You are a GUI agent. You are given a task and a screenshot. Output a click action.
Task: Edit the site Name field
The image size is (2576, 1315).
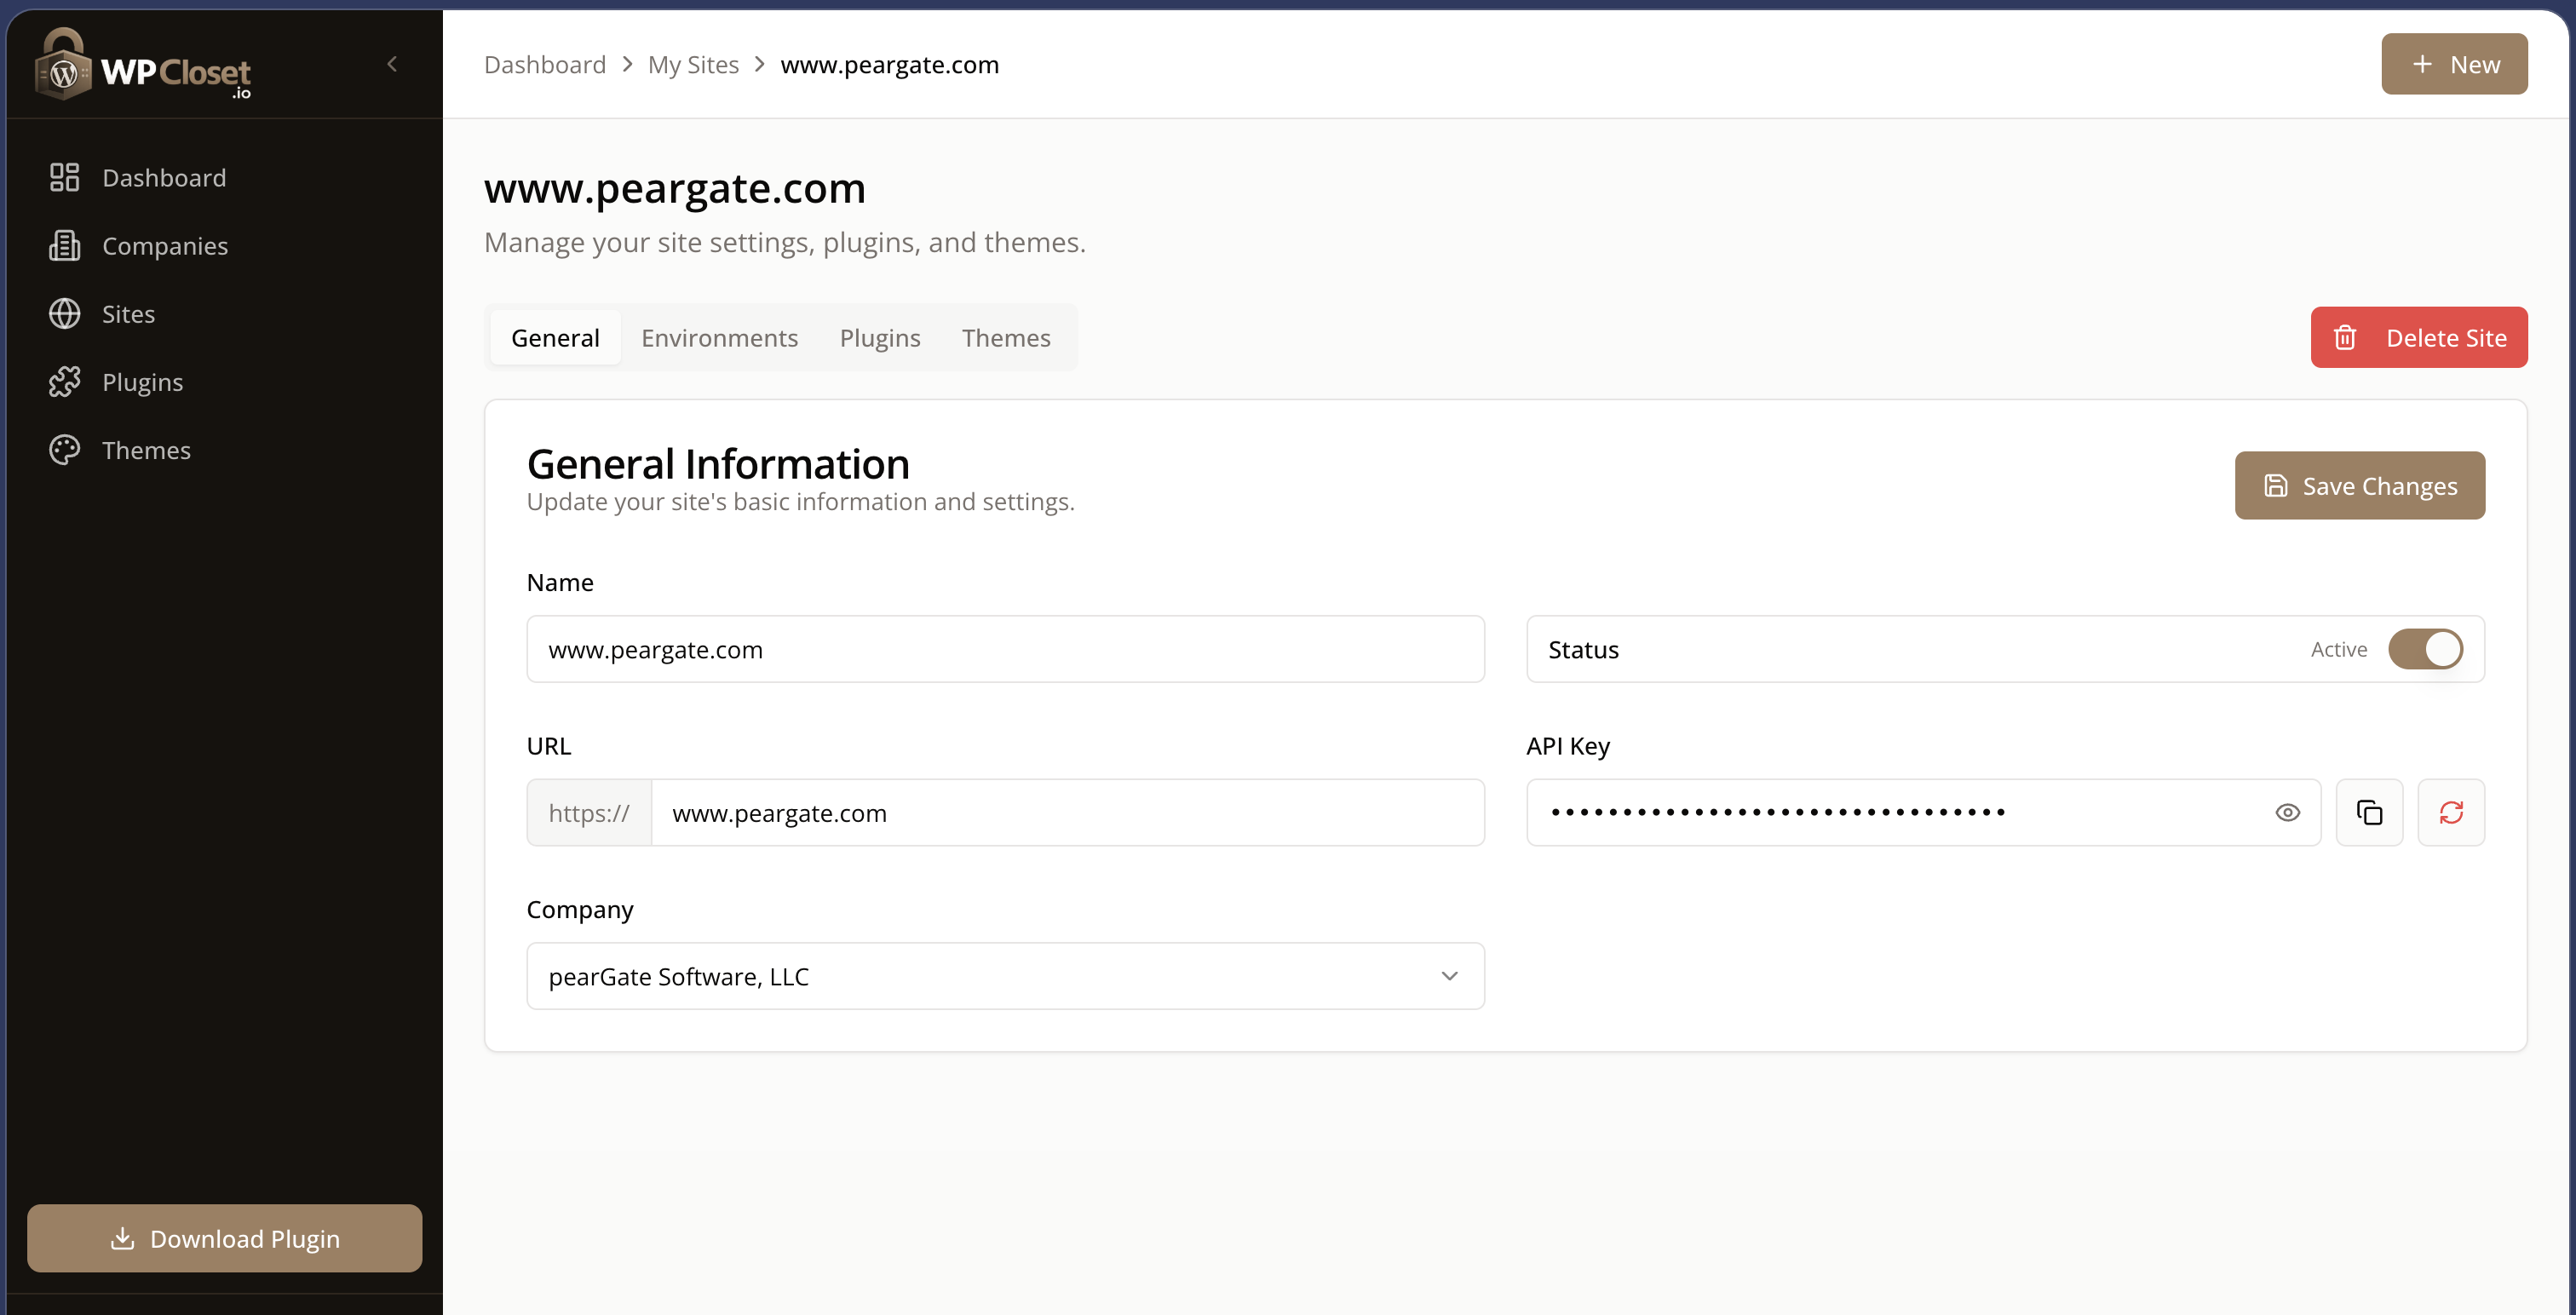tap(1005, 648)
